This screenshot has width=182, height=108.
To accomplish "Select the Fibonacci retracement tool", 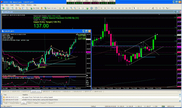I will tap(156, 8).
